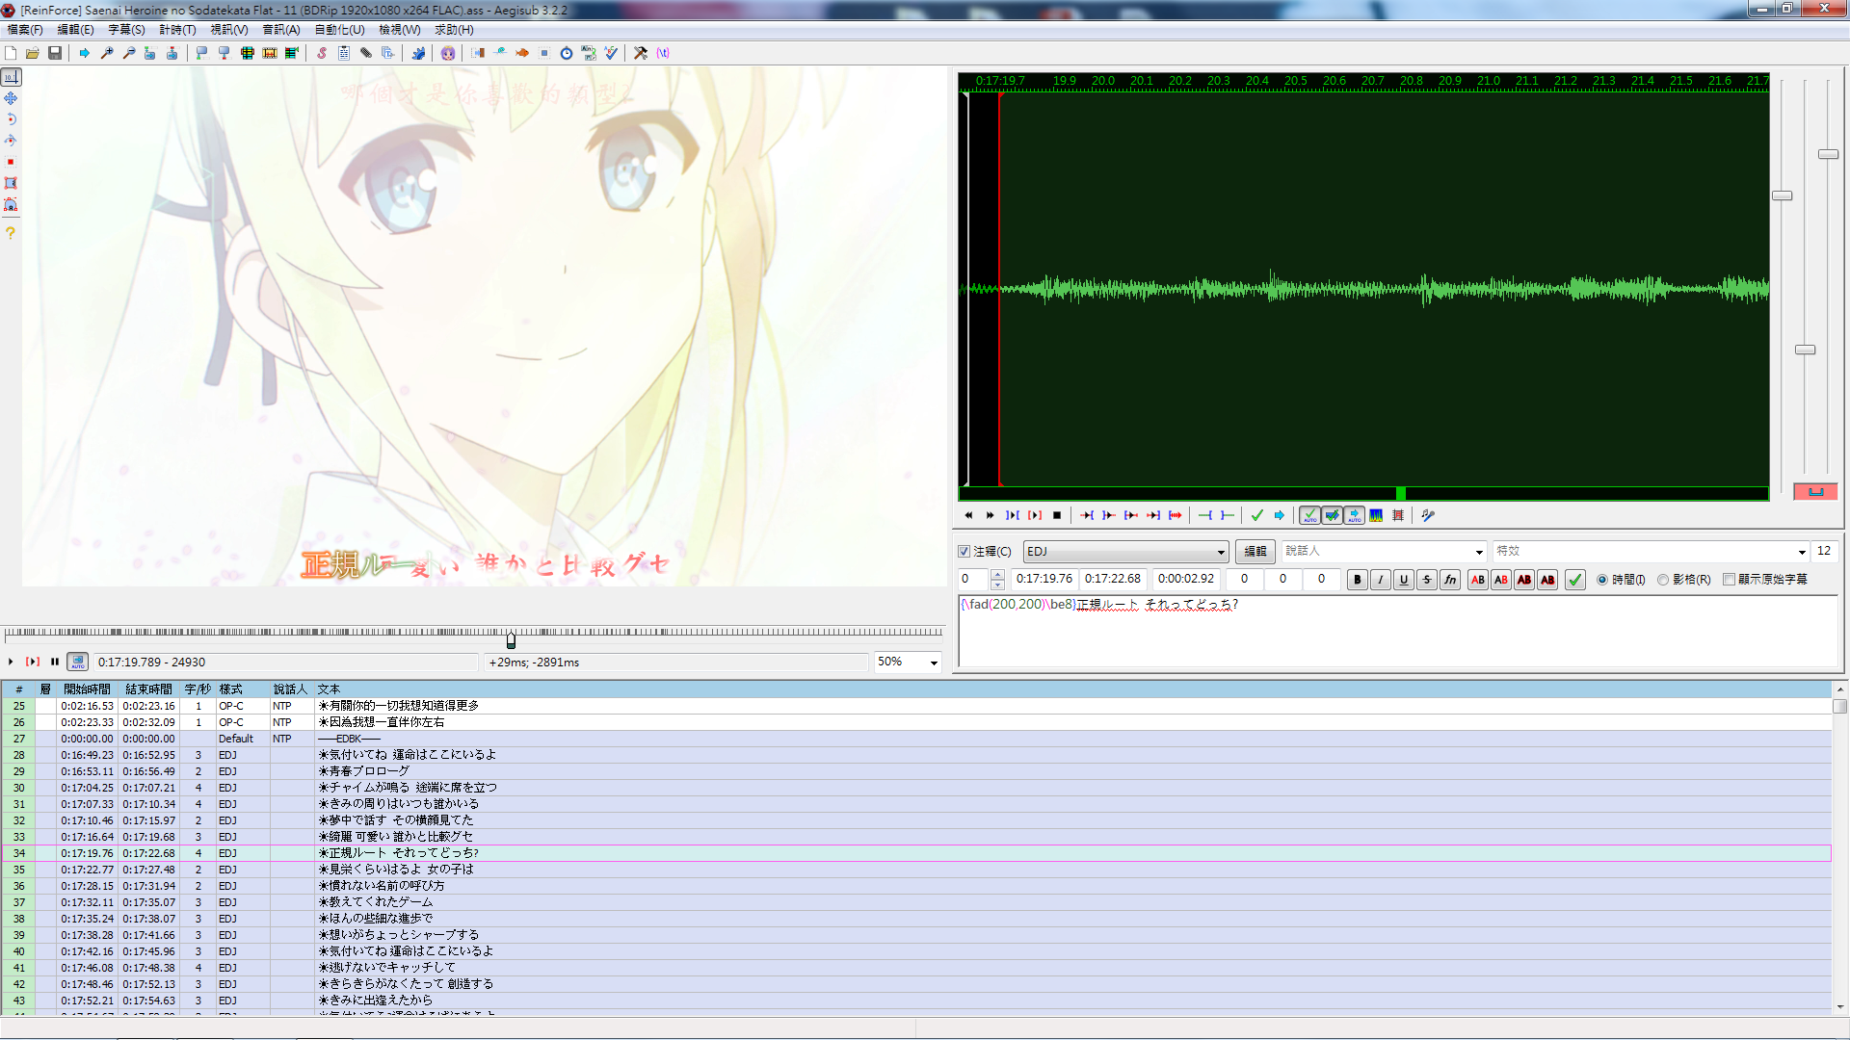Click the subtitle text edit box
The width and height of the screenshot is (1850, 1040).
1398,632
